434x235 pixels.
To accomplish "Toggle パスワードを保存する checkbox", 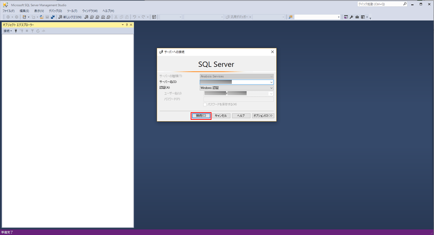I will (x=205, y=104).
